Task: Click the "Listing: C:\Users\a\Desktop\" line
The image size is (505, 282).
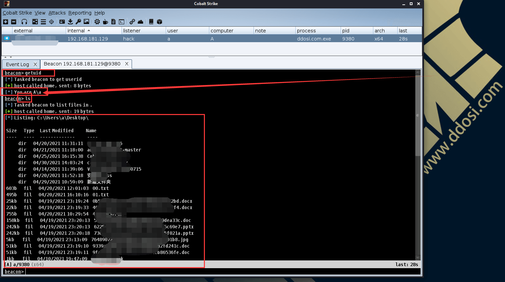Action: click(47, 118)
